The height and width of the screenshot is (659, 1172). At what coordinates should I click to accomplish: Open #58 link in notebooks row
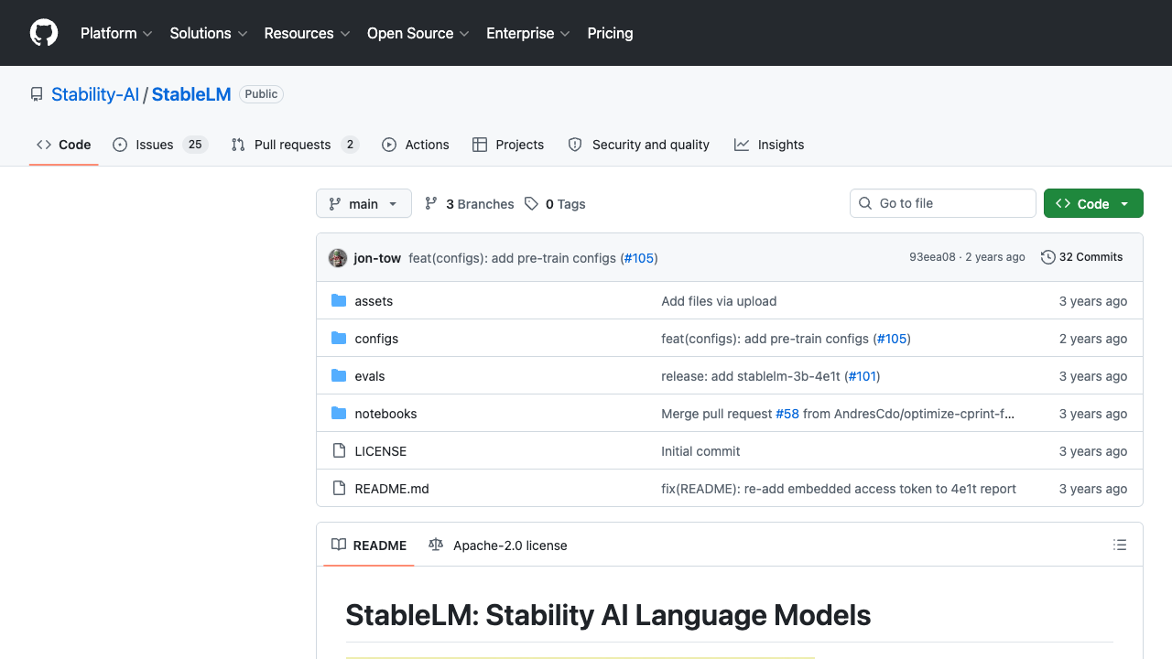[787, 414]
